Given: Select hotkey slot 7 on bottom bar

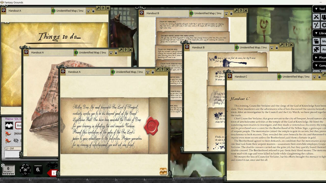Looking at the screenshot, I should coord(173,179).
